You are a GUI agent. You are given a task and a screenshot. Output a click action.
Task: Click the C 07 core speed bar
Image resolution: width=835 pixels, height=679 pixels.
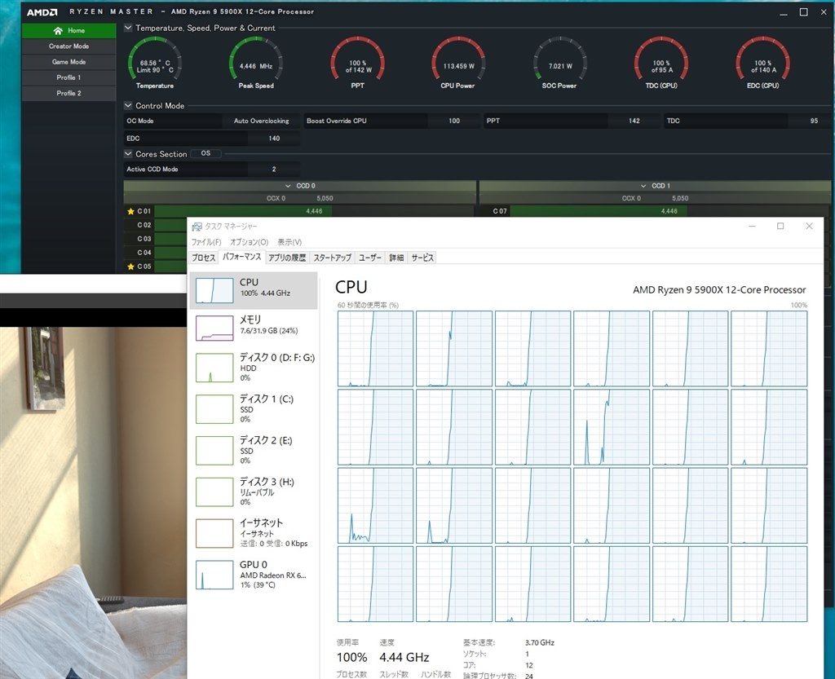[x=670, y=211]
